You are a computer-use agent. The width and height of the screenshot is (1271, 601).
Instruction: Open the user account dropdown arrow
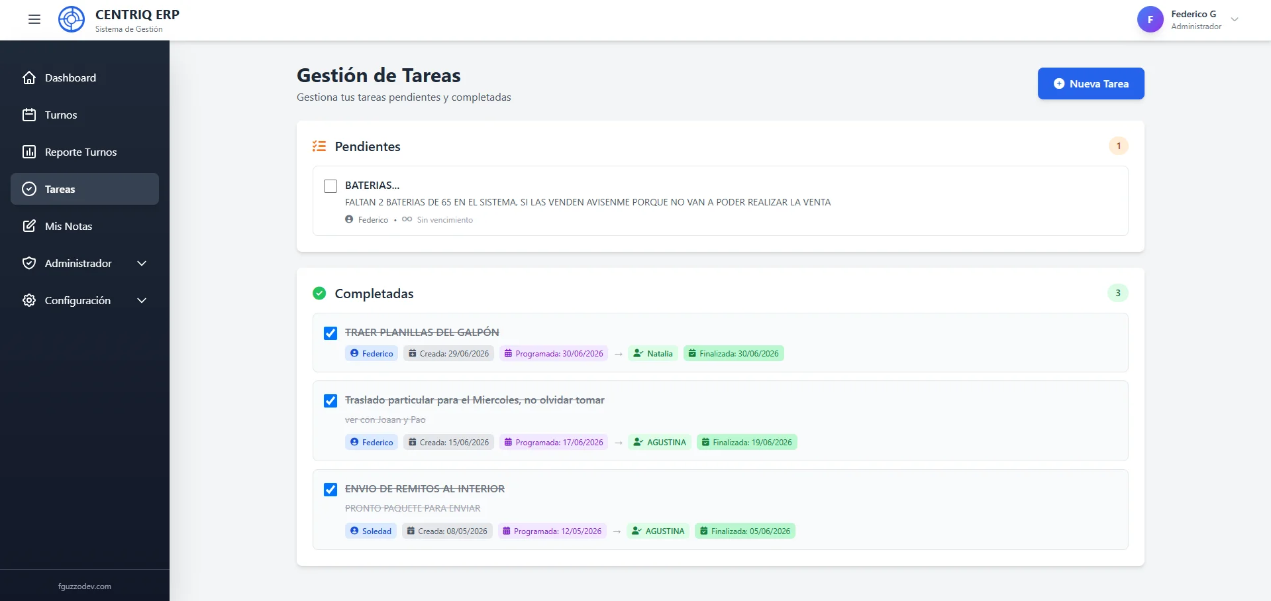pos(1235,20)
